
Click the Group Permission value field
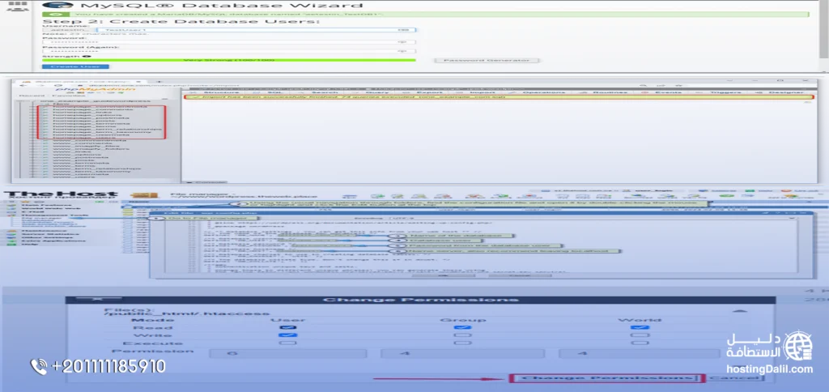(x=462, y=353)
